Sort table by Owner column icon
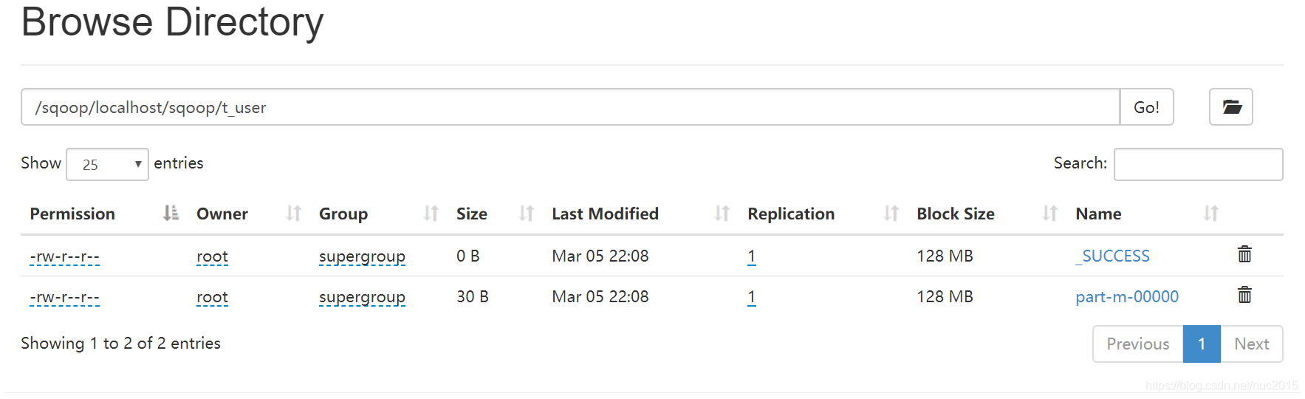Image resolution: width=1305 pixels, height=399 pixels. (293, 214)
